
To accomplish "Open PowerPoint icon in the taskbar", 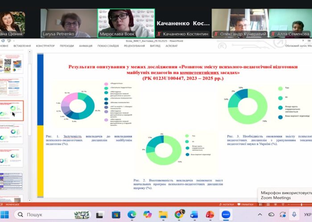I will (209, 214).
